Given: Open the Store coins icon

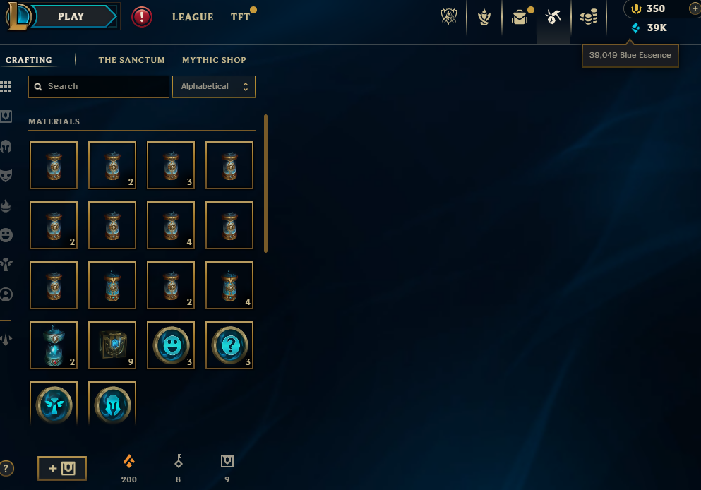Looking at the screenshot, I should coord(589,17).
